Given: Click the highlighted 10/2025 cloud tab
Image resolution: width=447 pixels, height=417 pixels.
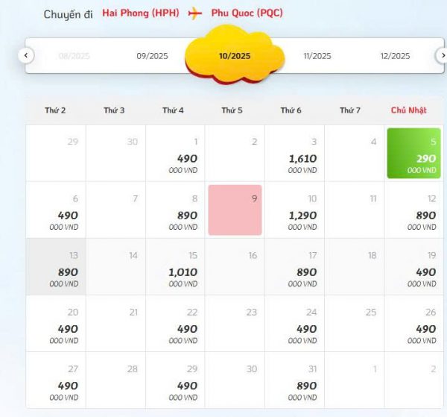Looking at the screenshot, I should 235,55.
